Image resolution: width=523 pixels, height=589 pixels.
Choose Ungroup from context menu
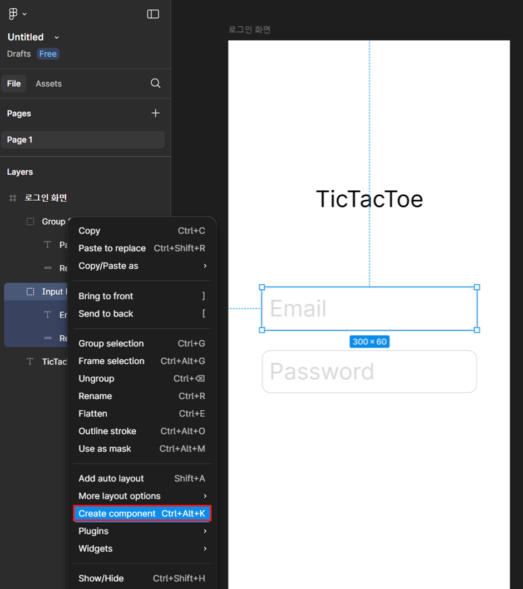142,379
